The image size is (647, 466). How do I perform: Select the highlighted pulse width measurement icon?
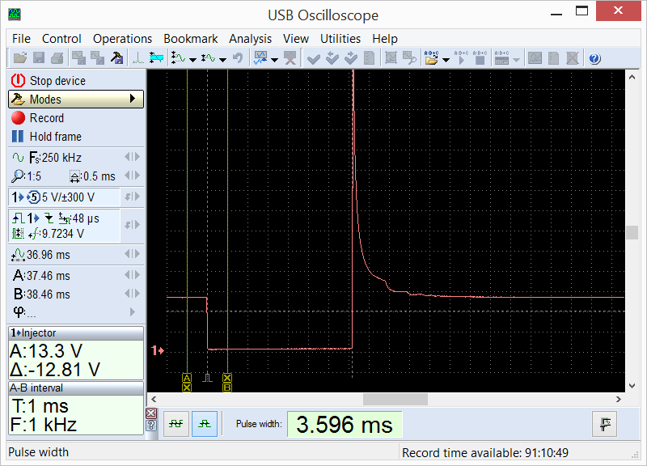coord(205,424)
